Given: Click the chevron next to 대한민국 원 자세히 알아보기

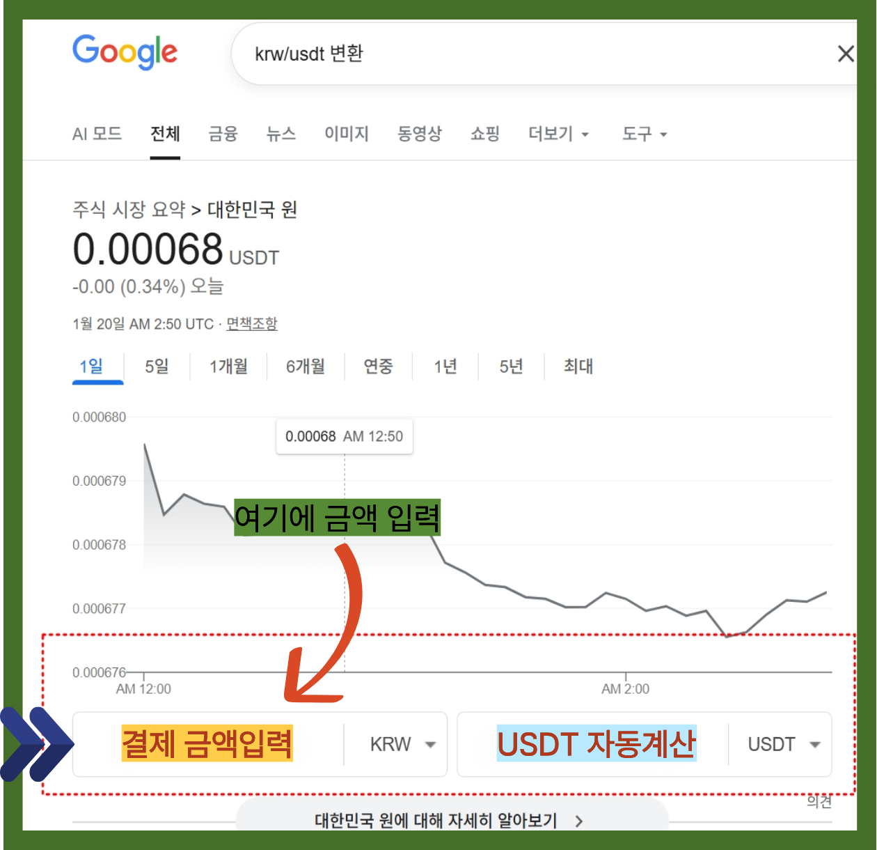Looking at the screenshot, I should tap(579, 821).
